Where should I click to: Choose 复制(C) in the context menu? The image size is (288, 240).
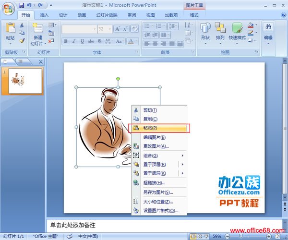point(159,119)
